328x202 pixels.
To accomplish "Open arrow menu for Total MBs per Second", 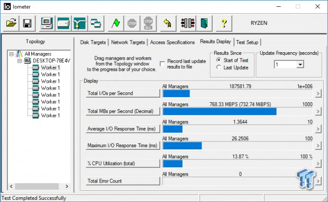I will pos(318,111).
